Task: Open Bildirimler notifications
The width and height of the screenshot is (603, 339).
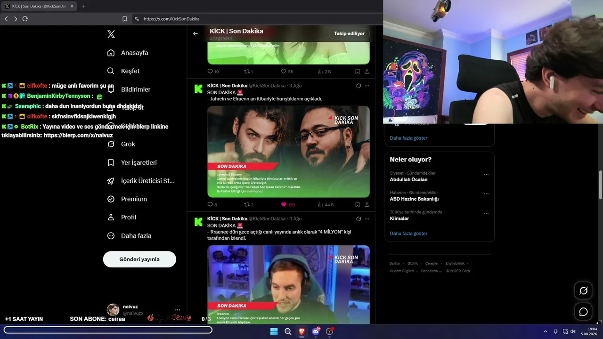Action: click(x=129, y=89)
